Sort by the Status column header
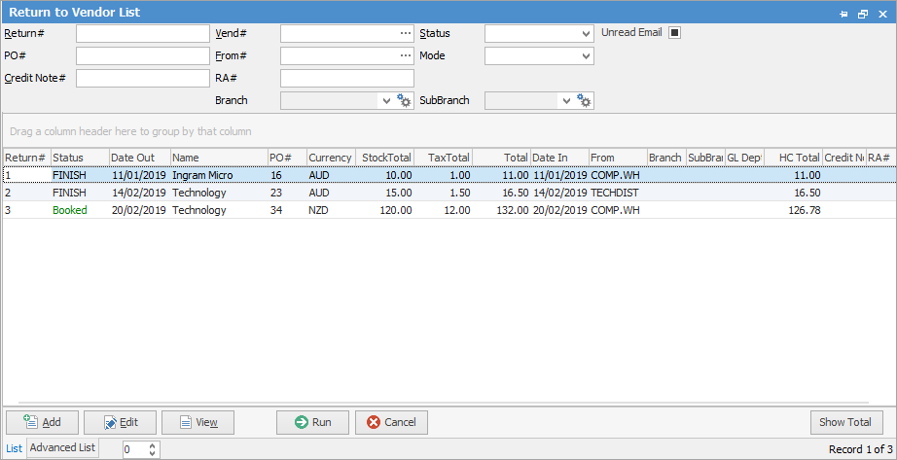The image size is (897, 460). [80, 158]
